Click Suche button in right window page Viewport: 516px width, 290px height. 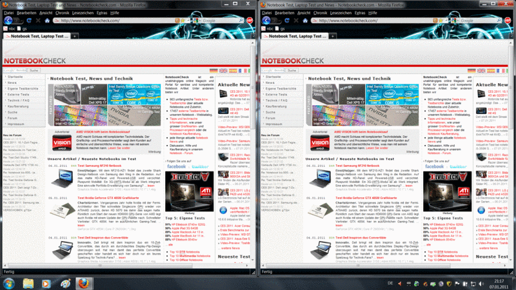[292, 70]
